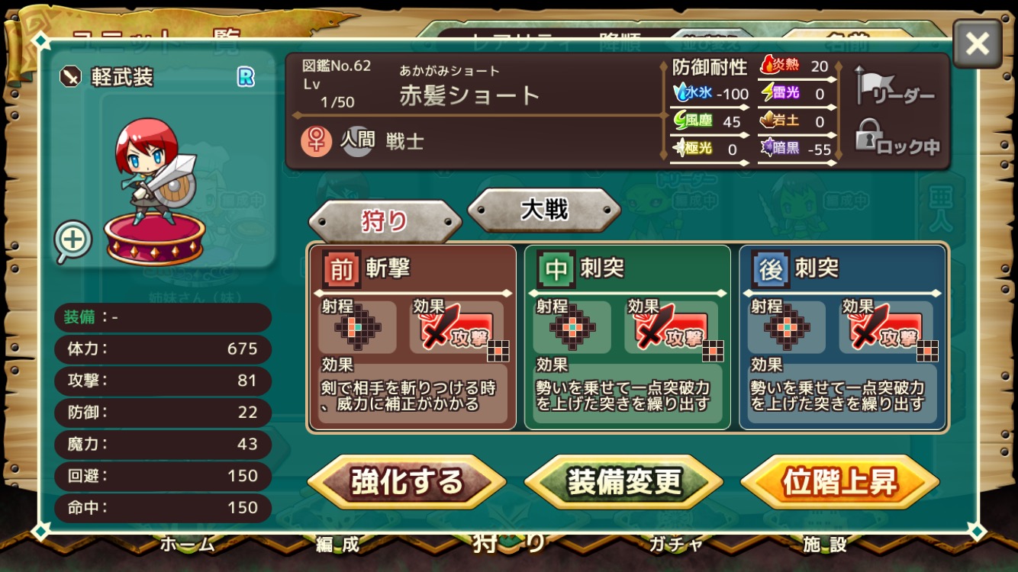Click the 強化する button
The width and height of the screenshot is (1018, 572).
point(407,482)
